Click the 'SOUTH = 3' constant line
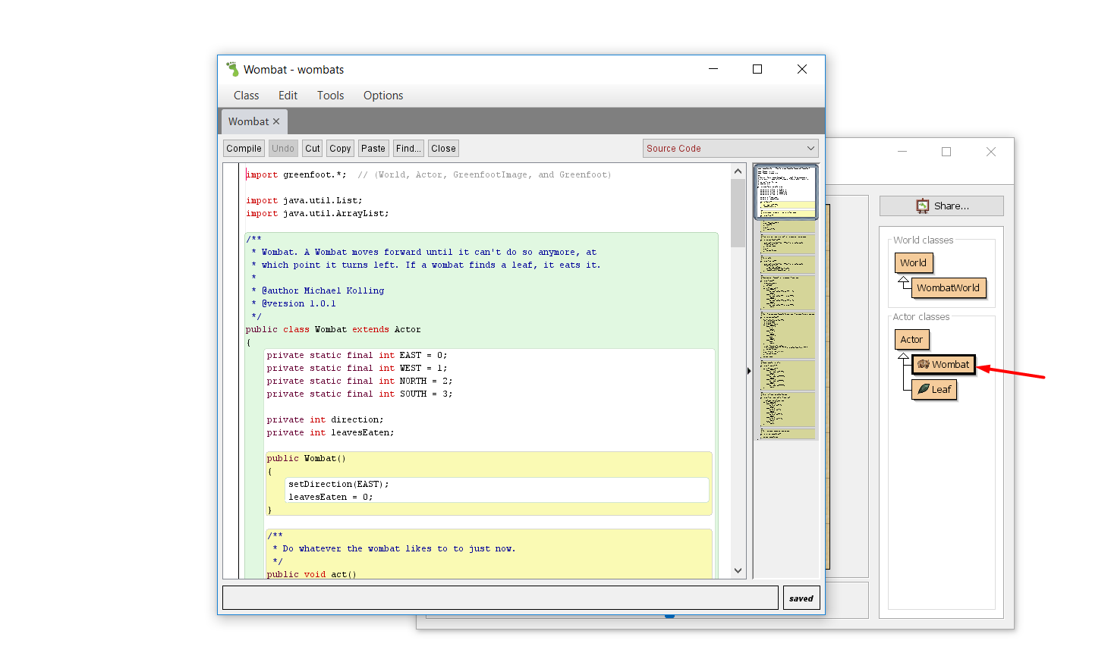1111x650 pixels. (359, 394)
